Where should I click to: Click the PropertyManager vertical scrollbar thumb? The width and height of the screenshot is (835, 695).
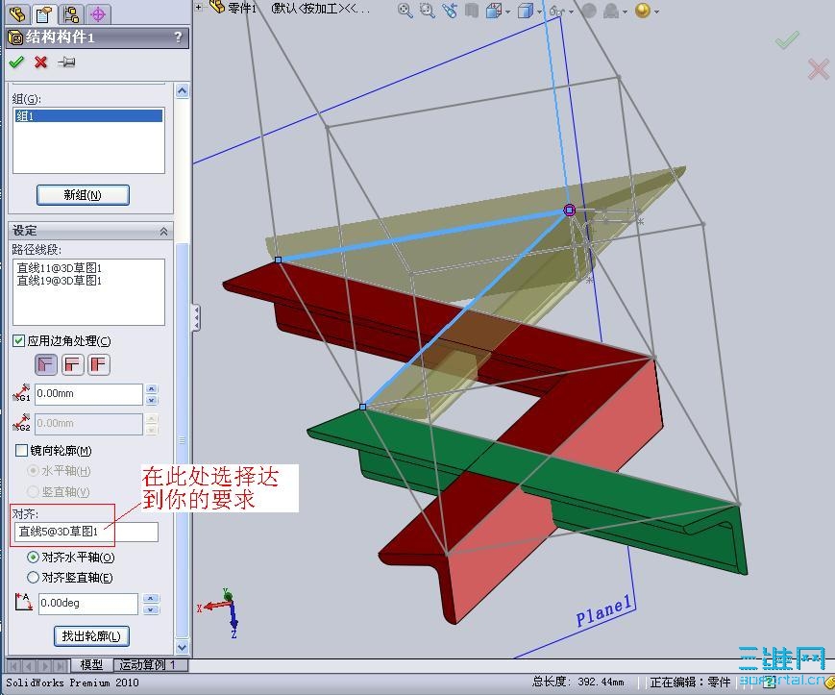[183, 440]
